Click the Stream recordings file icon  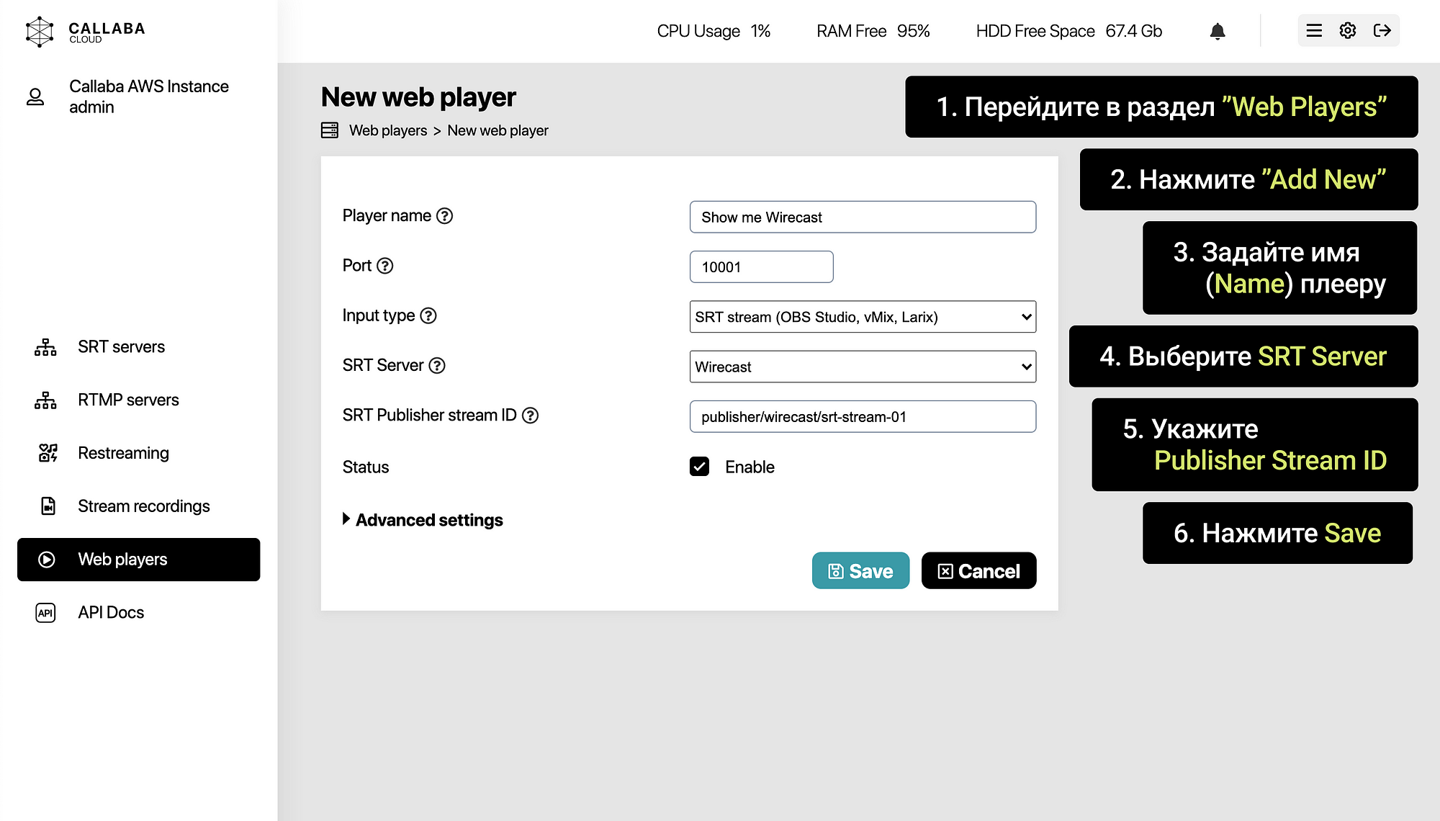(48, 506)
